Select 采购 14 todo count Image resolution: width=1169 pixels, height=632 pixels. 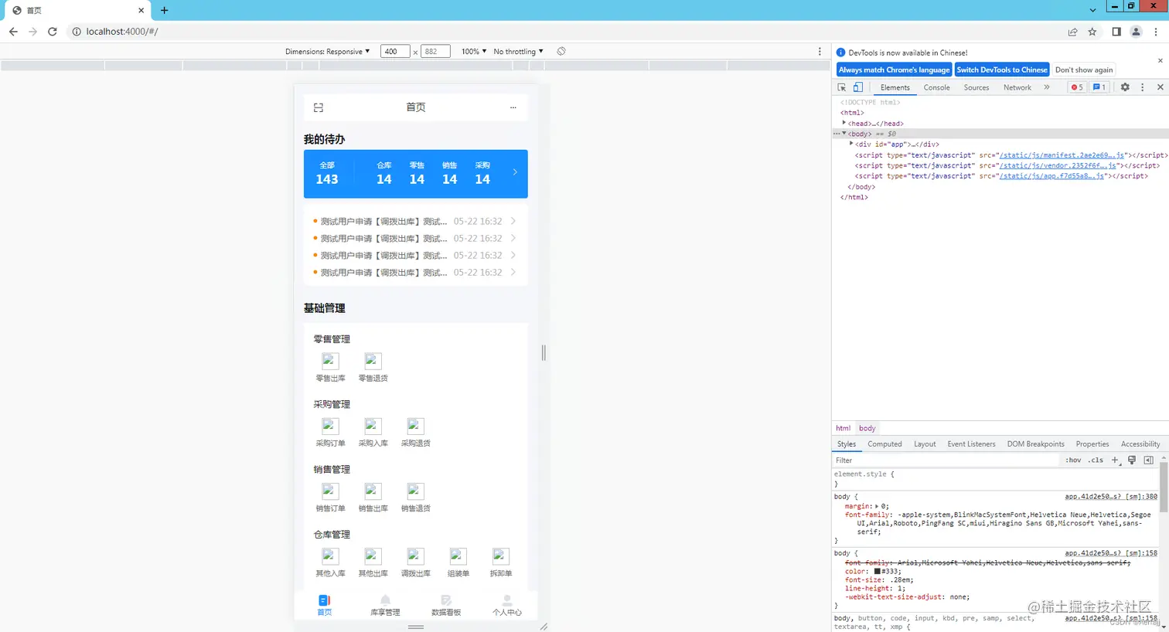pyautogui.click(x=482, y=173)
